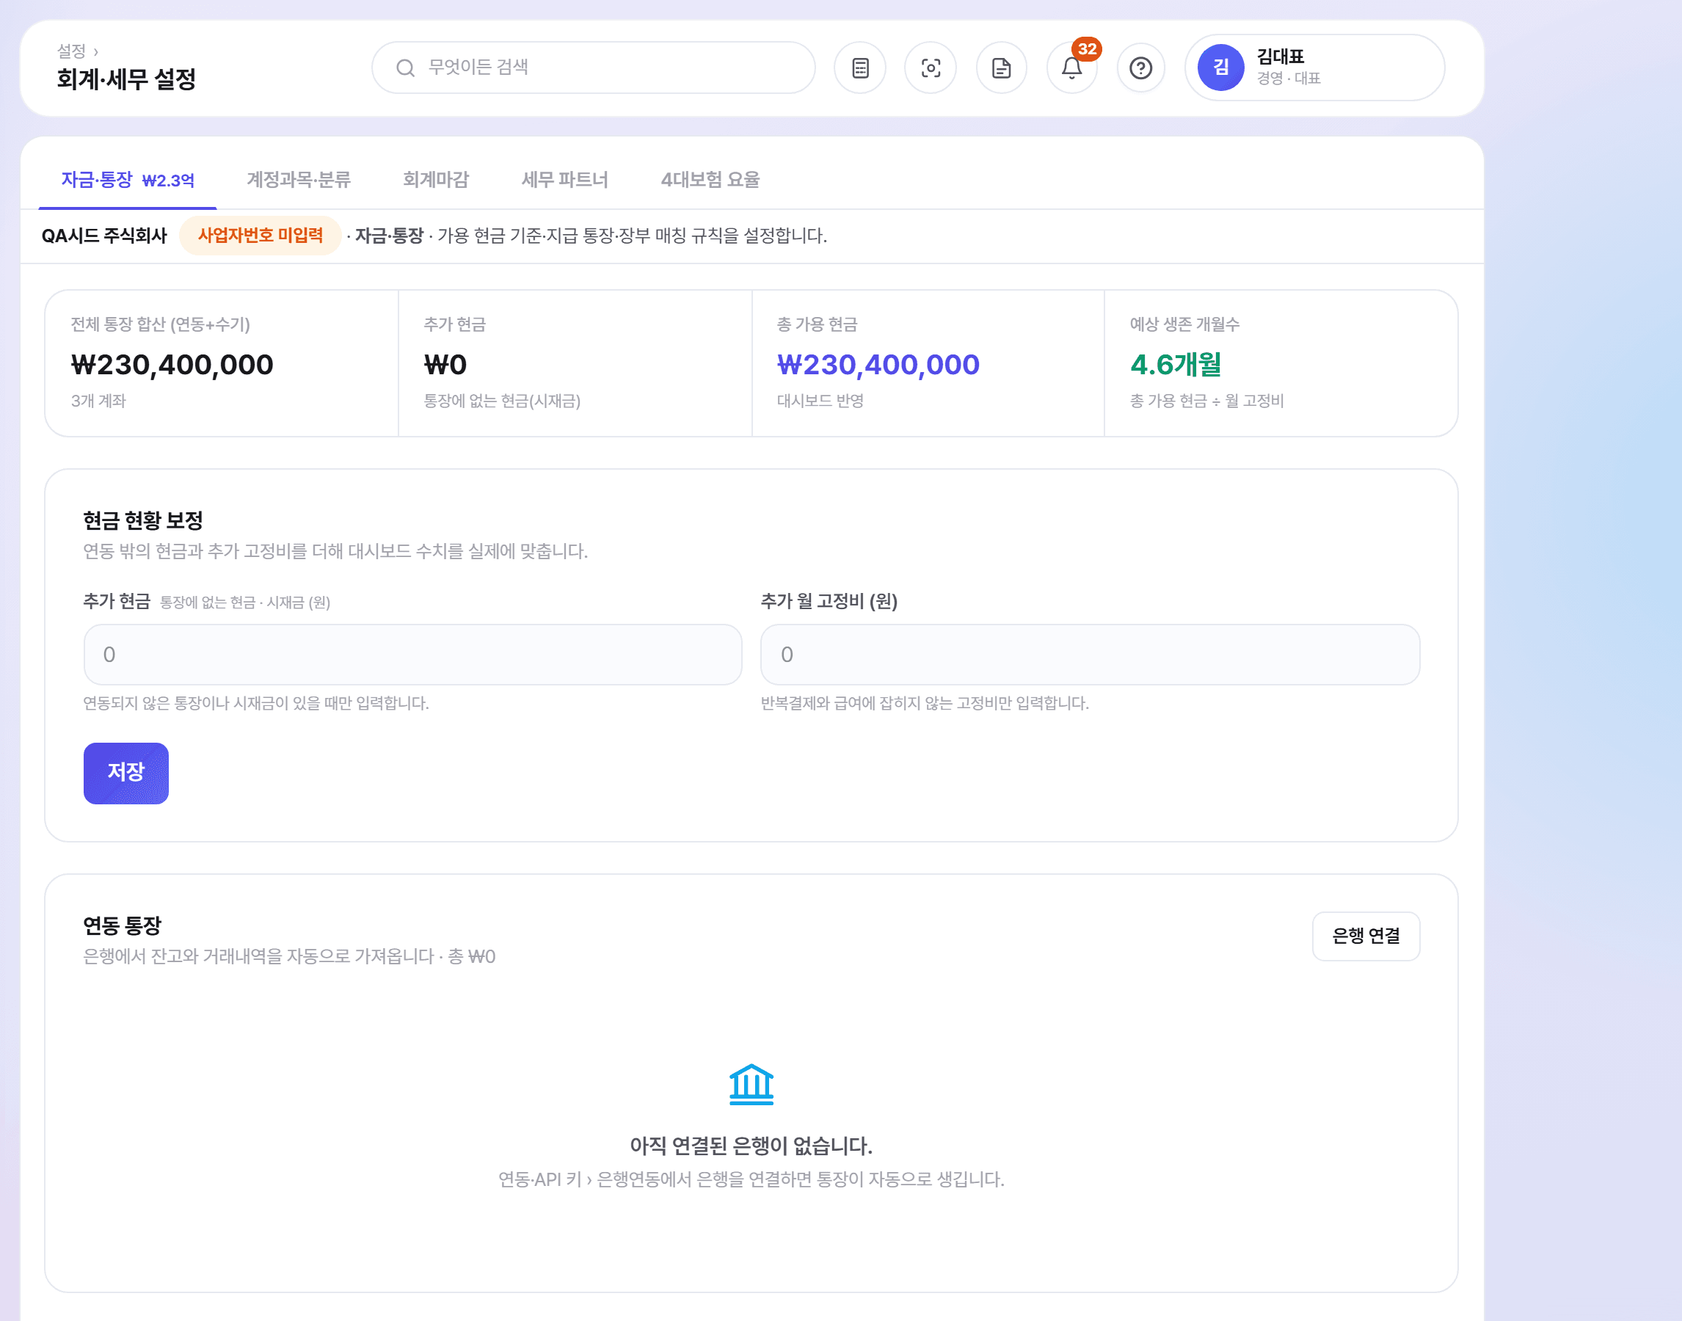This screenshot has width=1682, height=1321.
Task: Click the 추가 월 고정비 input field
Action: coord(1090,655)
